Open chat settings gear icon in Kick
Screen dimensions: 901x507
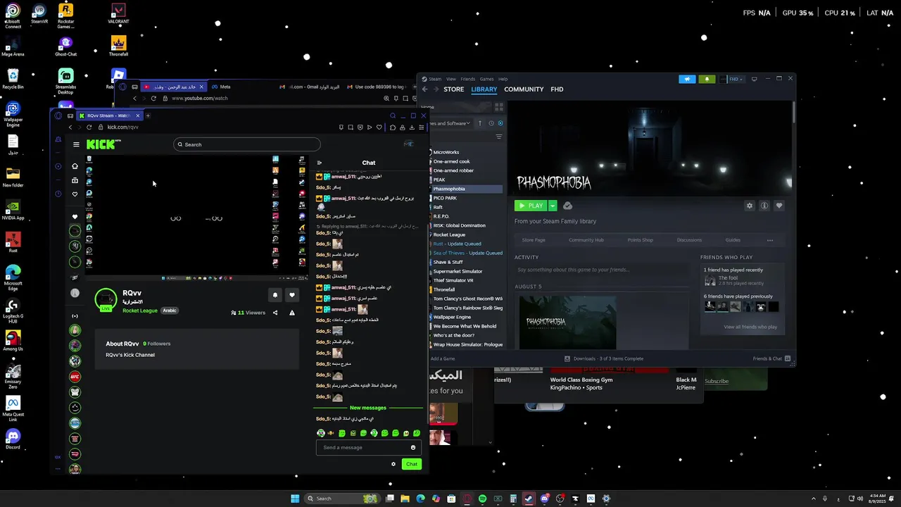point(393,464)
